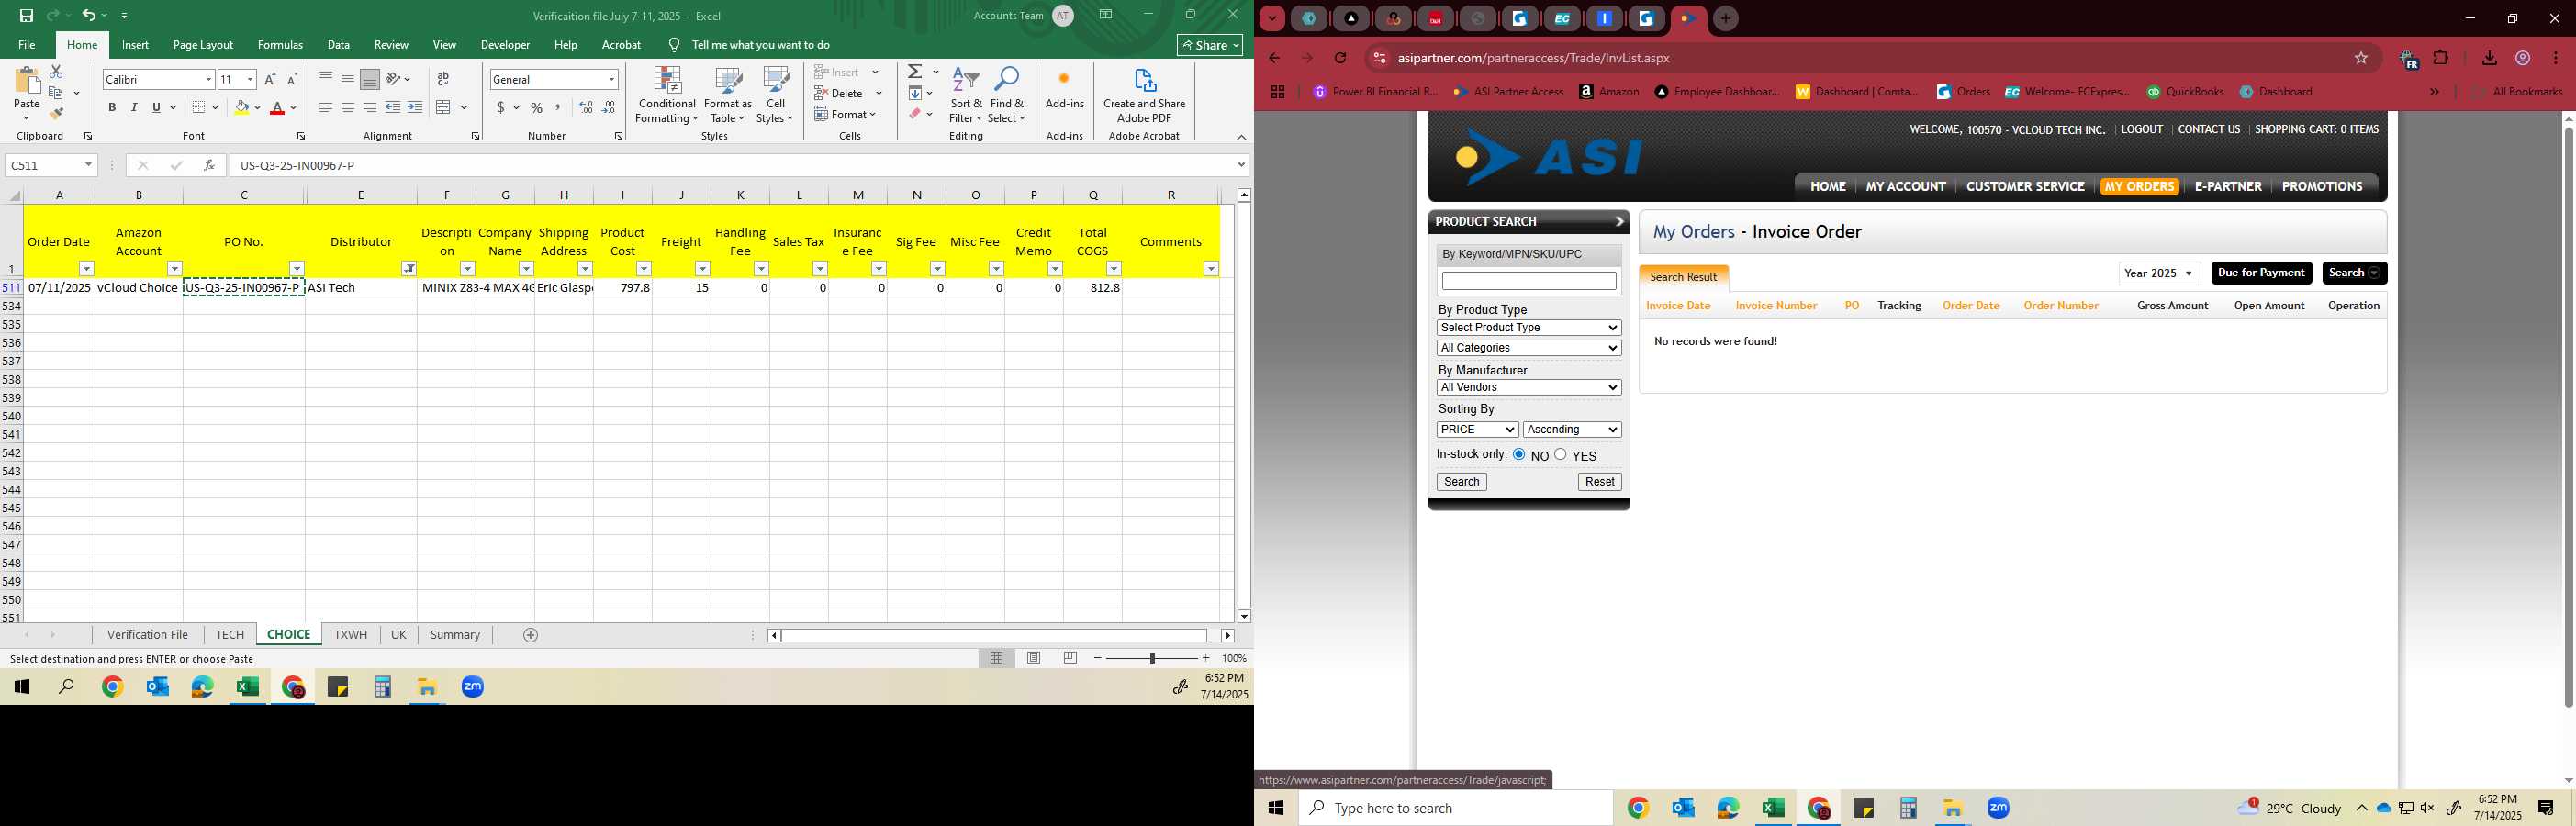Open the Select Product Type dropdown
The height and width of the screenshot is (826, 2576).
point(1528,328)
